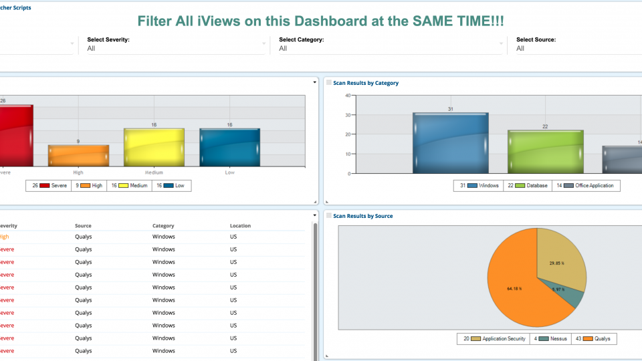Viewport: 642px width, 361px height.
Task: Click the yellow Medium bar
Action: coord(154,147)
